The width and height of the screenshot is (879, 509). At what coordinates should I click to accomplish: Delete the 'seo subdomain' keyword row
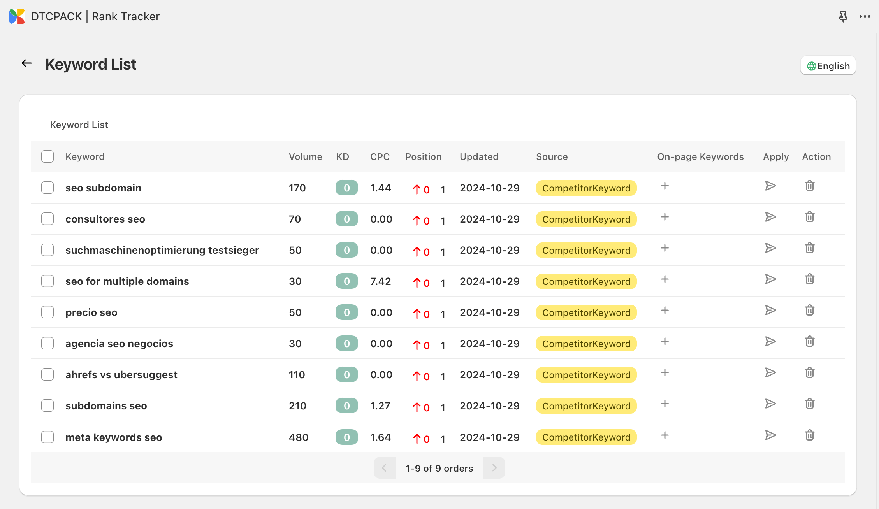pos(809,186)
